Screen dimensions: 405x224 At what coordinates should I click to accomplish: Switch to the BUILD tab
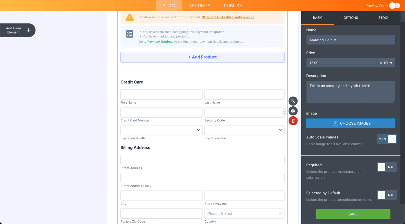pos(169,6)
